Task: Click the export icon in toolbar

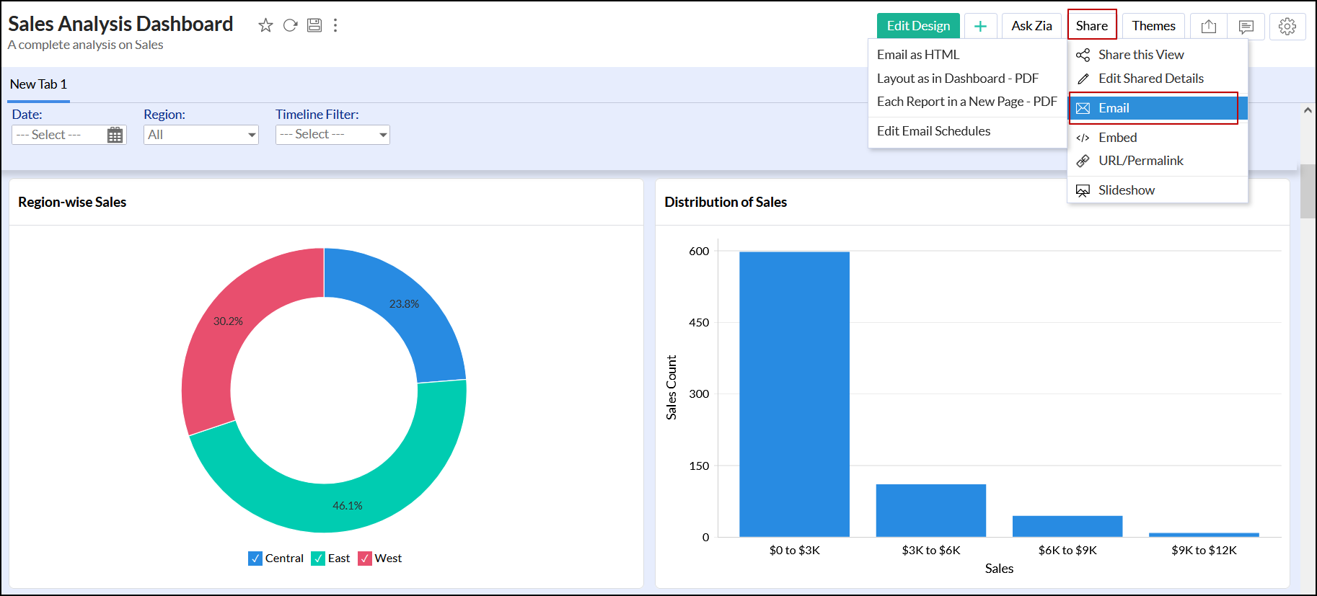Action: click(x=1209, y=27)
